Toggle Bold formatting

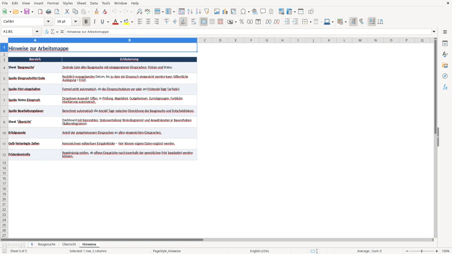(86, 22)
